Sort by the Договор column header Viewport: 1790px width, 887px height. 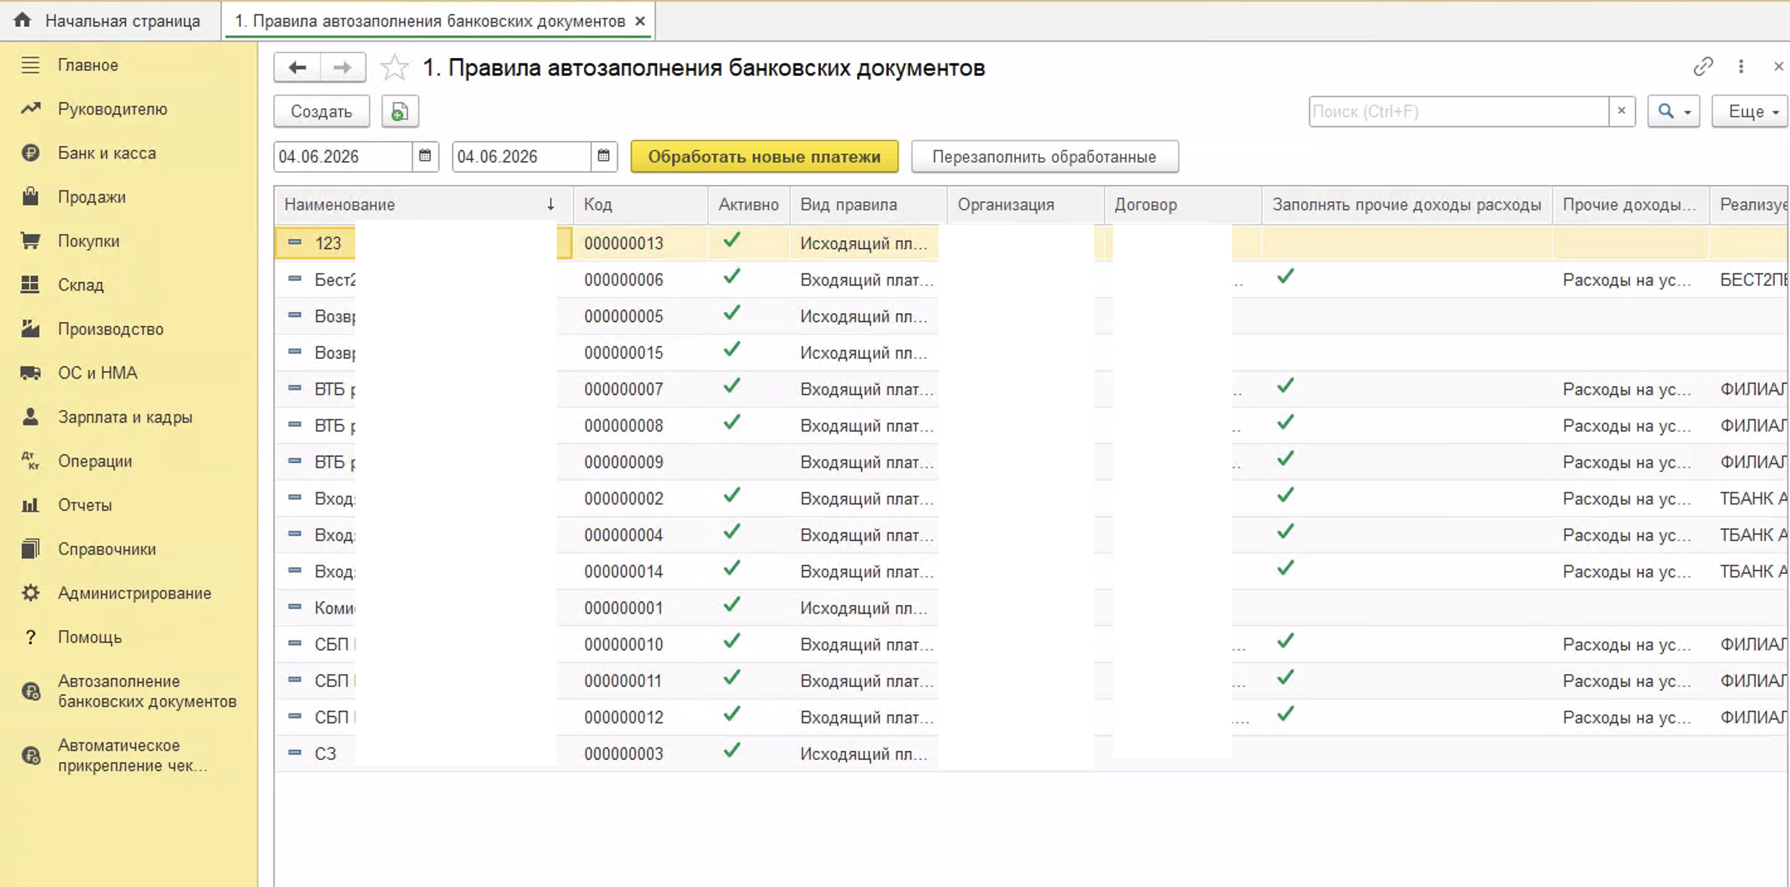click(x=1183, y=205)
